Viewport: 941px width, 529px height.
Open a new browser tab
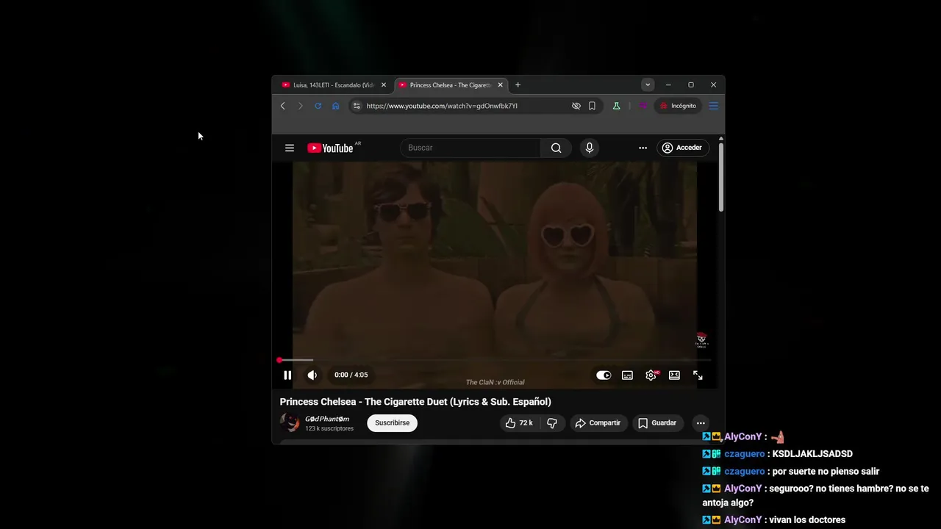[x=518, y=84]
